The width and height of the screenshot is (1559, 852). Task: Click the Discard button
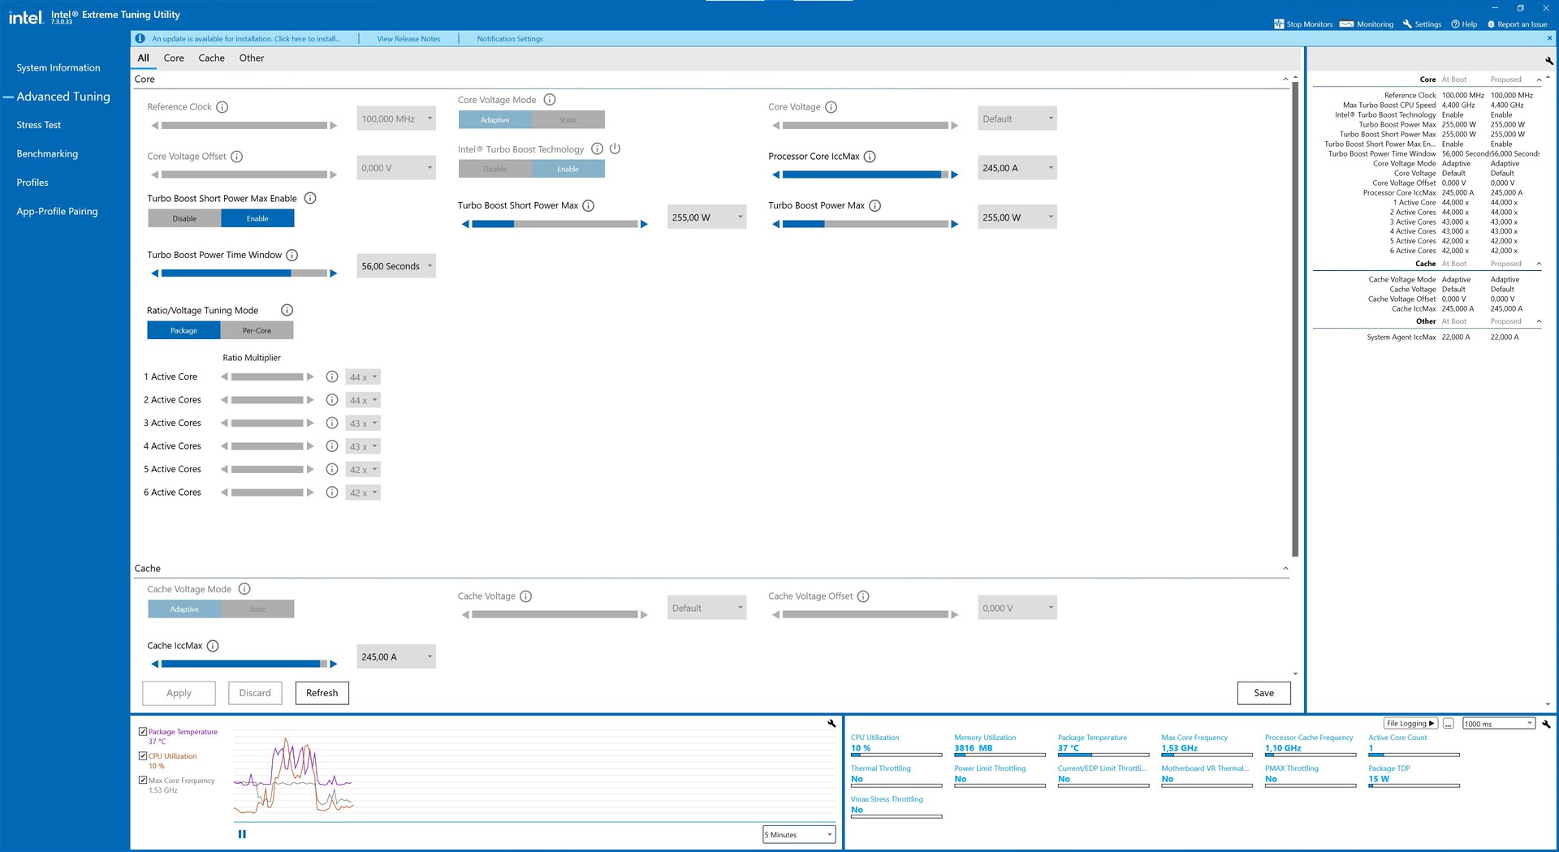pyautogui.click(x=255, y=693)
